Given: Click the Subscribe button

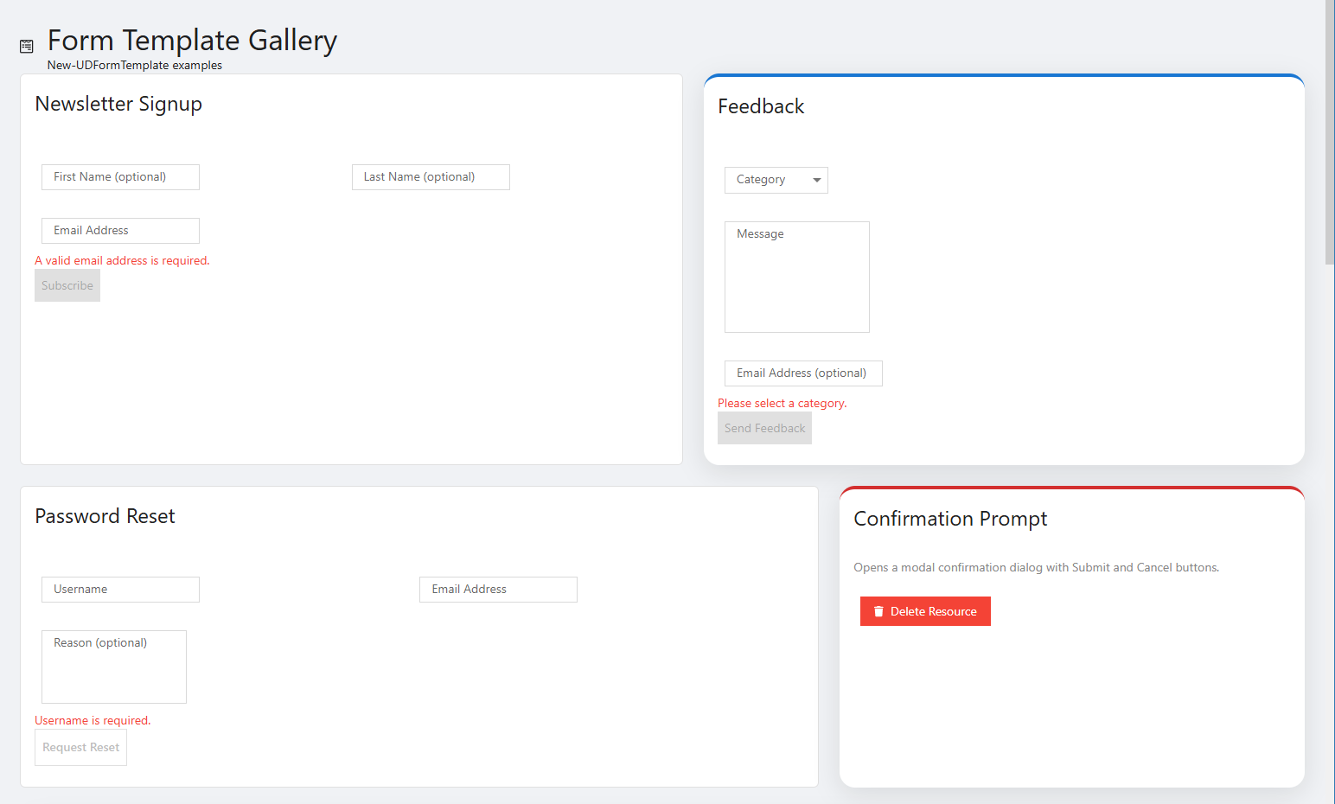Looking at the screenshot, I should tap(67, 285).
